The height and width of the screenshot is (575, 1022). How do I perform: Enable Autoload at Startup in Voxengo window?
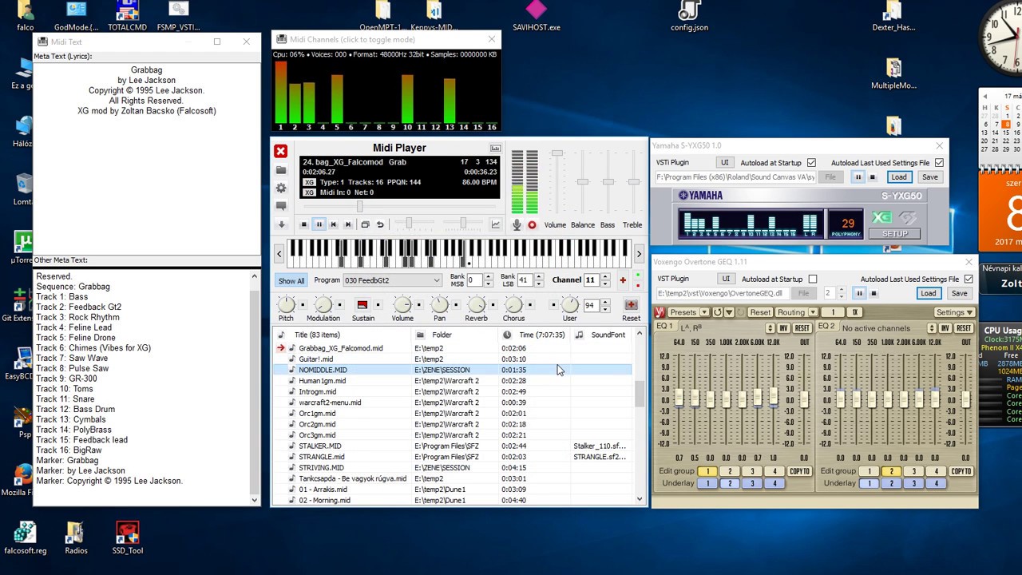tap(813, 280)
